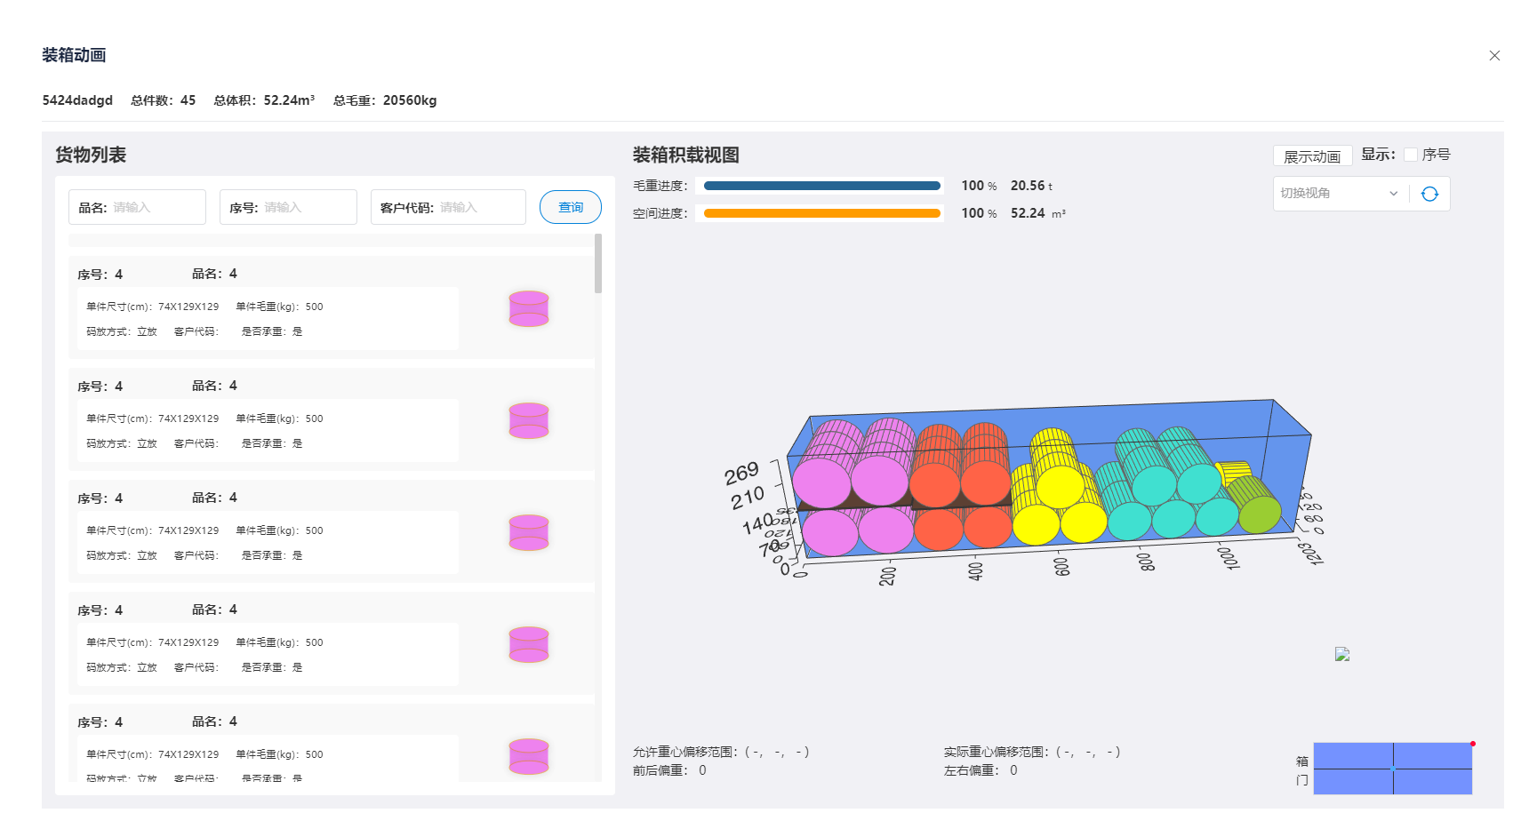This screenshot has width=1529, height=813.
Task: Click the 切换视角 dropdown chevron arrow
Action: (x=1393, y=194)
